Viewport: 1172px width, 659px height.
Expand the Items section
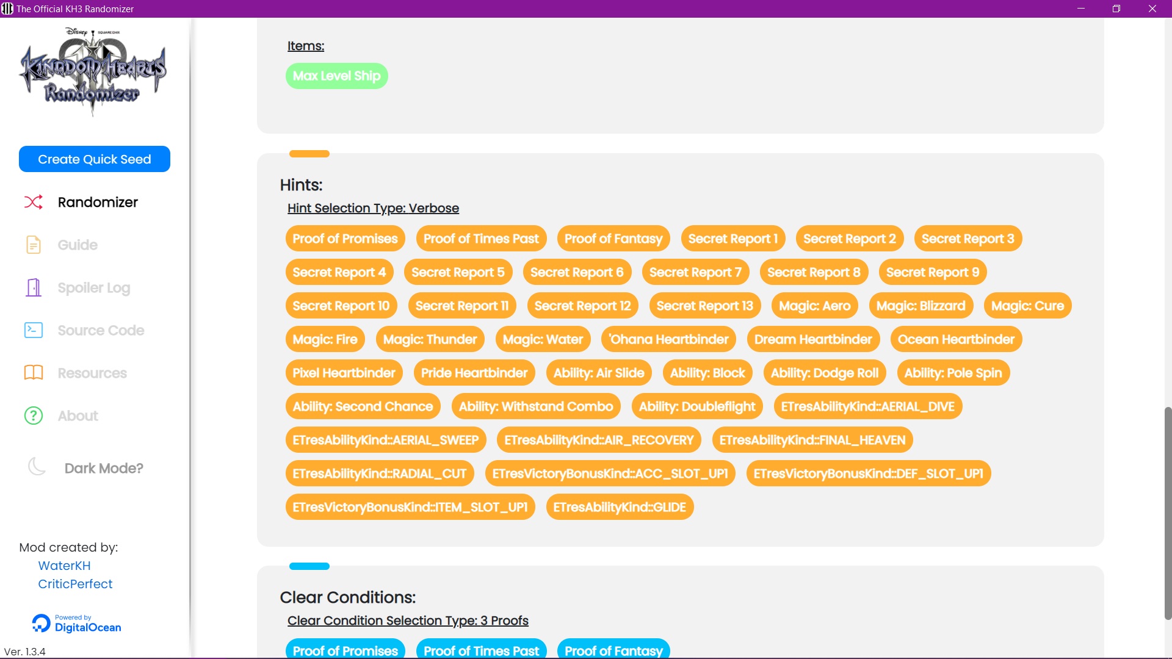305,46
